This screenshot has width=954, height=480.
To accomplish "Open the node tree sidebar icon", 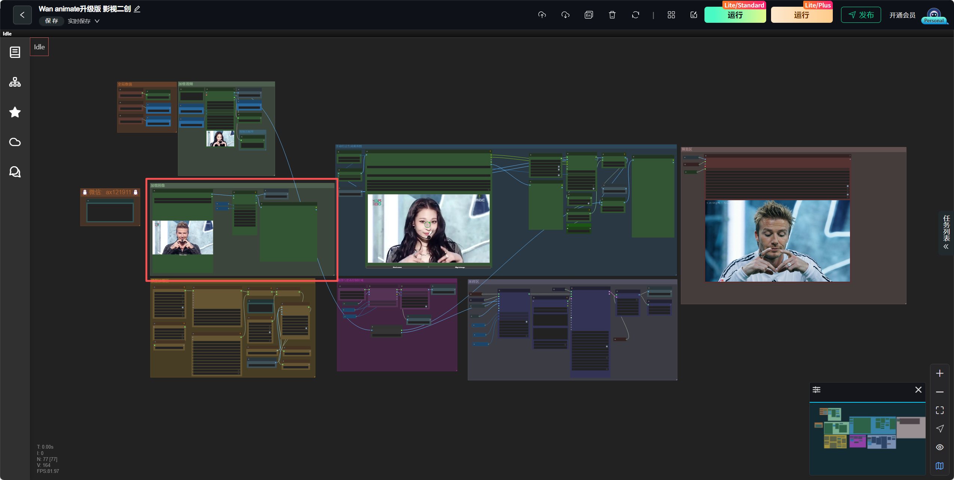I will coord(15,82).
